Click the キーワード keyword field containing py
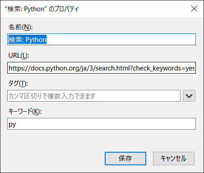 102,124
